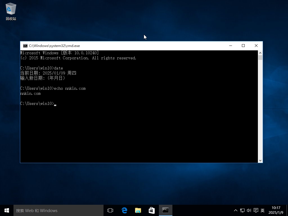Open the clock and date flyout
Viewport: 288px width, 216px height.
(x=276, y=210)
